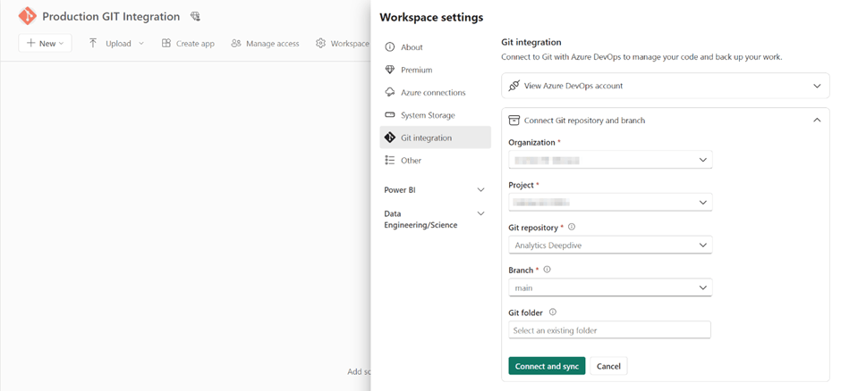Open the Organization dropdown

(x=610, y=160)
